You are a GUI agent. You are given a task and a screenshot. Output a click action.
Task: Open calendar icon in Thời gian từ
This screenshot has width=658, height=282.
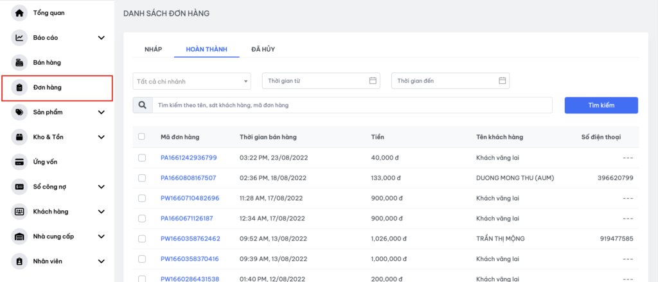[x=373, y=81]
